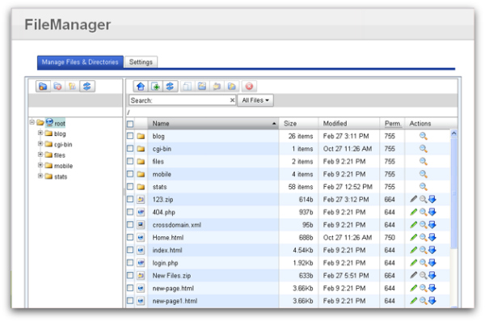View stats folder with magnifier icon
Image resolution: width=485 pixels, height=322 pixels.
424,187
